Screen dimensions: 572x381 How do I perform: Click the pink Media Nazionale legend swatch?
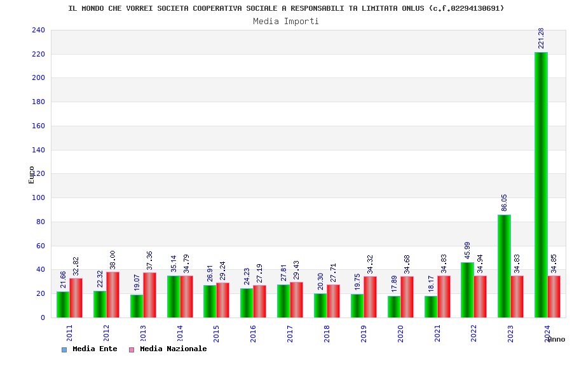coord(132,350)
